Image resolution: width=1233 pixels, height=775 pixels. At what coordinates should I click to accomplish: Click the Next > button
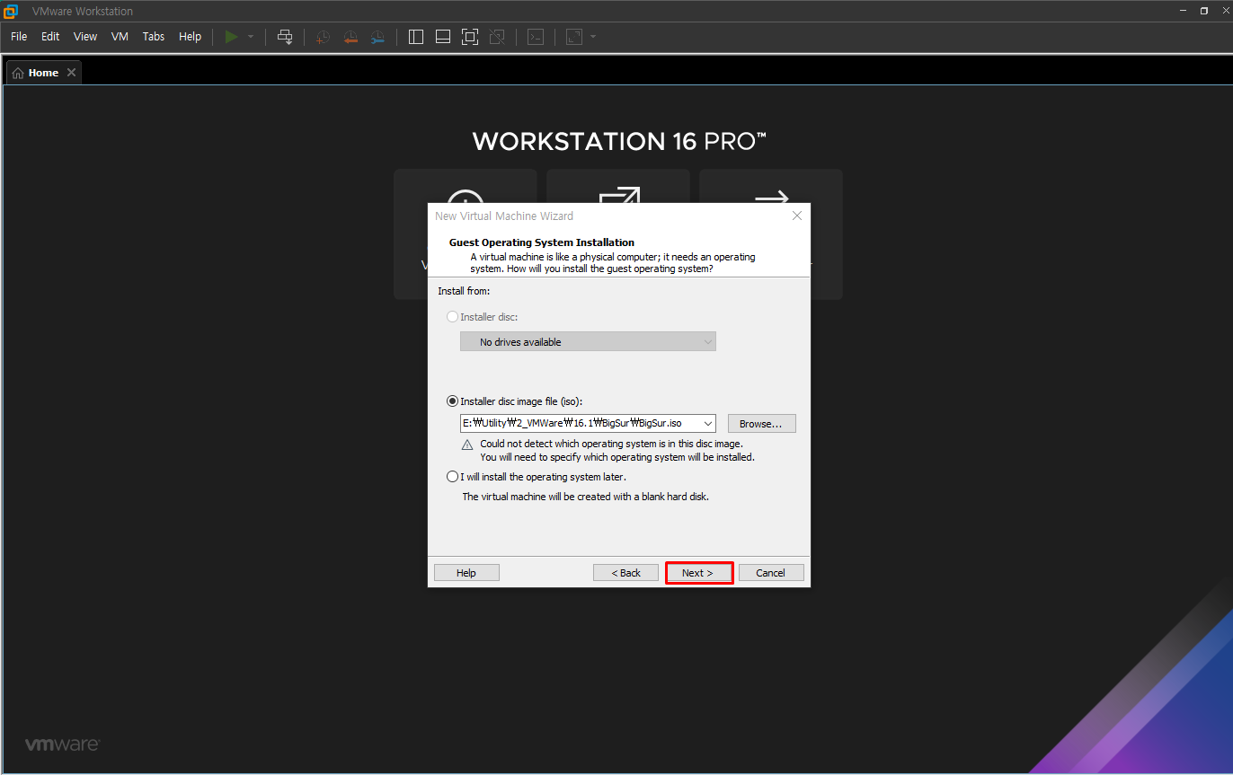pyautogui.click(x=699, y=573)
